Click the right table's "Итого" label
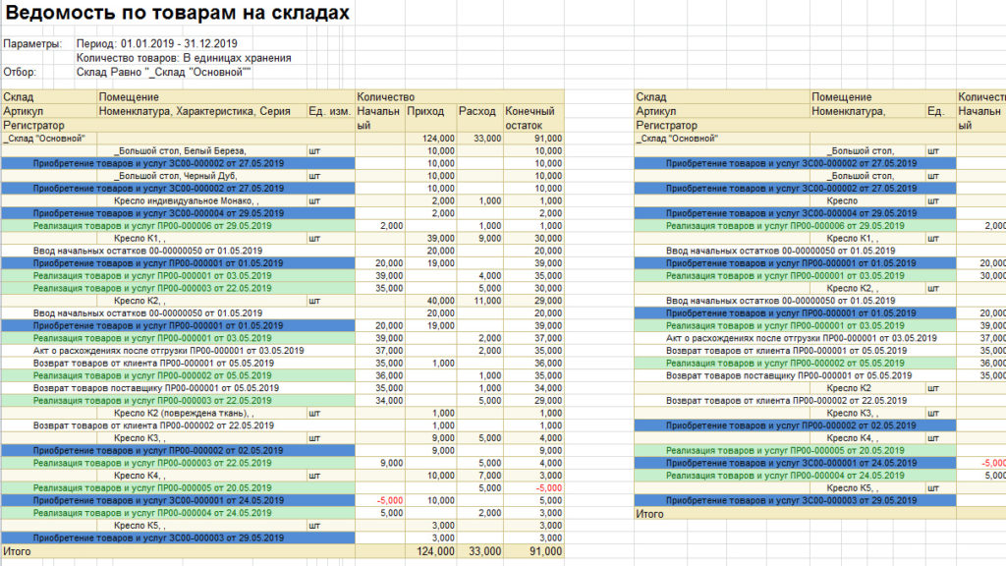Image resolution: width=1006 pixels, height=566 pixels. (x=650, y=514)
